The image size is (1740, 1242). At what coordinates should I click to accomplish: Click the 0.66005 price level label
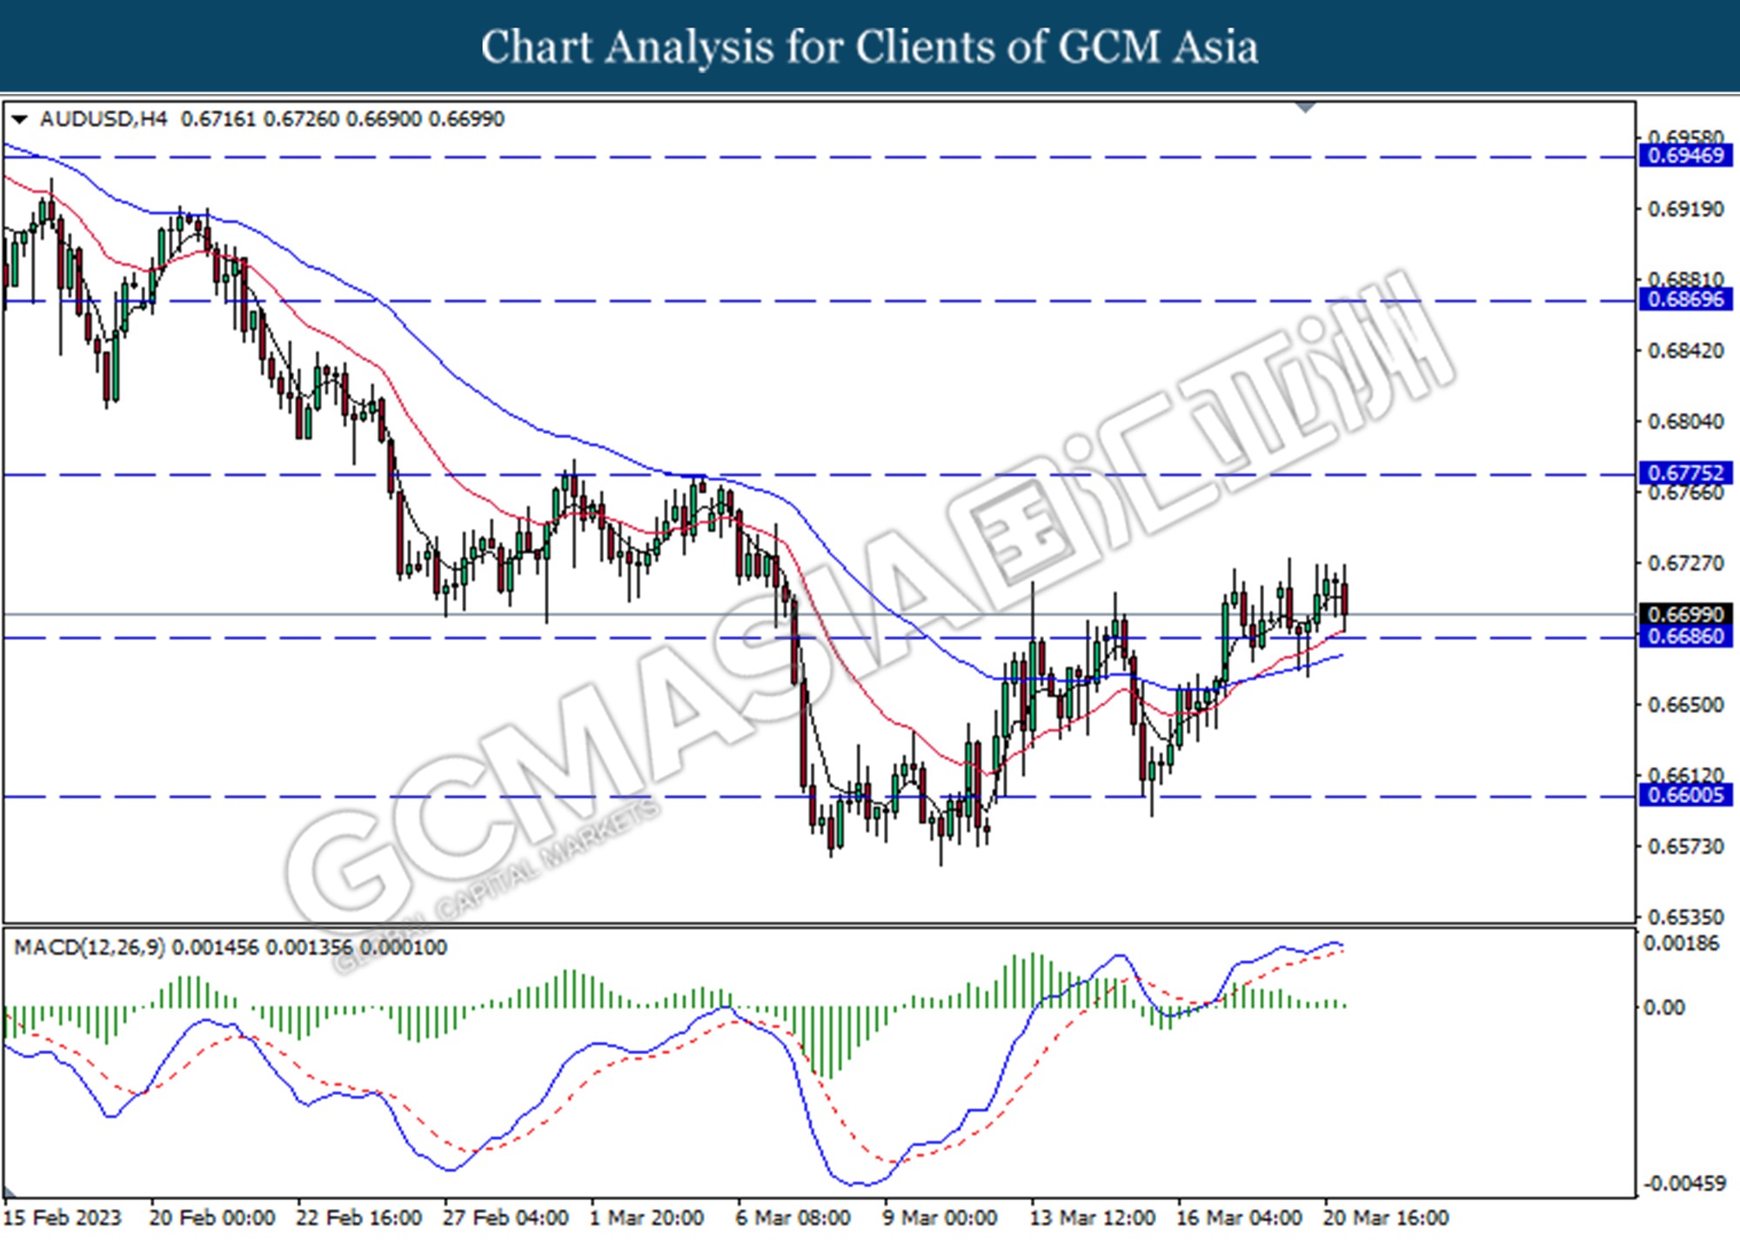[1686, 794]
